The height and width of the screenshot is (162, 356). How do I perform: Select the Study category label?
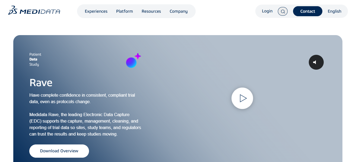click(x=34, y=64)
